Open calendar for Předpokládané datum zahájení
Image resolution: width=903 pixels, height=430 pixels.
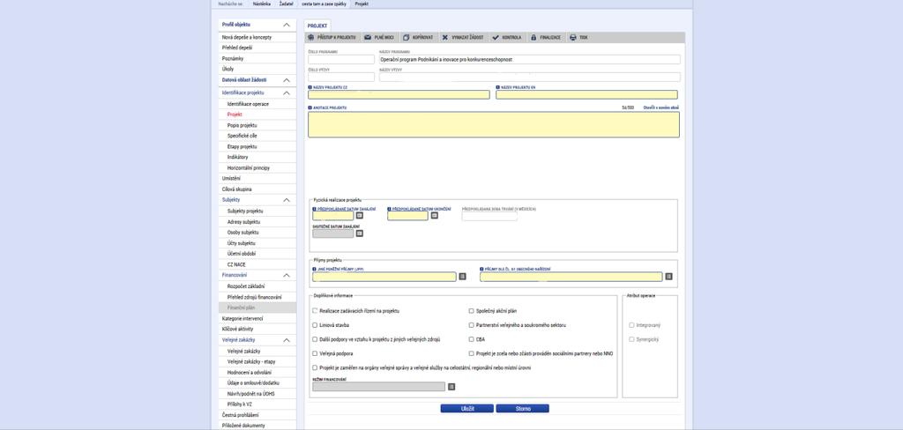360,215
